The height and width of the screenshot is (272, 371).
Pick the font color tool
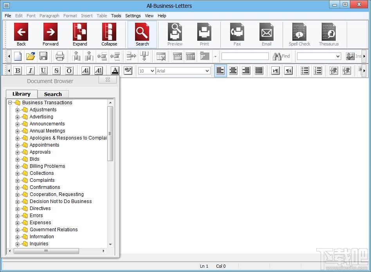[115, 71]
